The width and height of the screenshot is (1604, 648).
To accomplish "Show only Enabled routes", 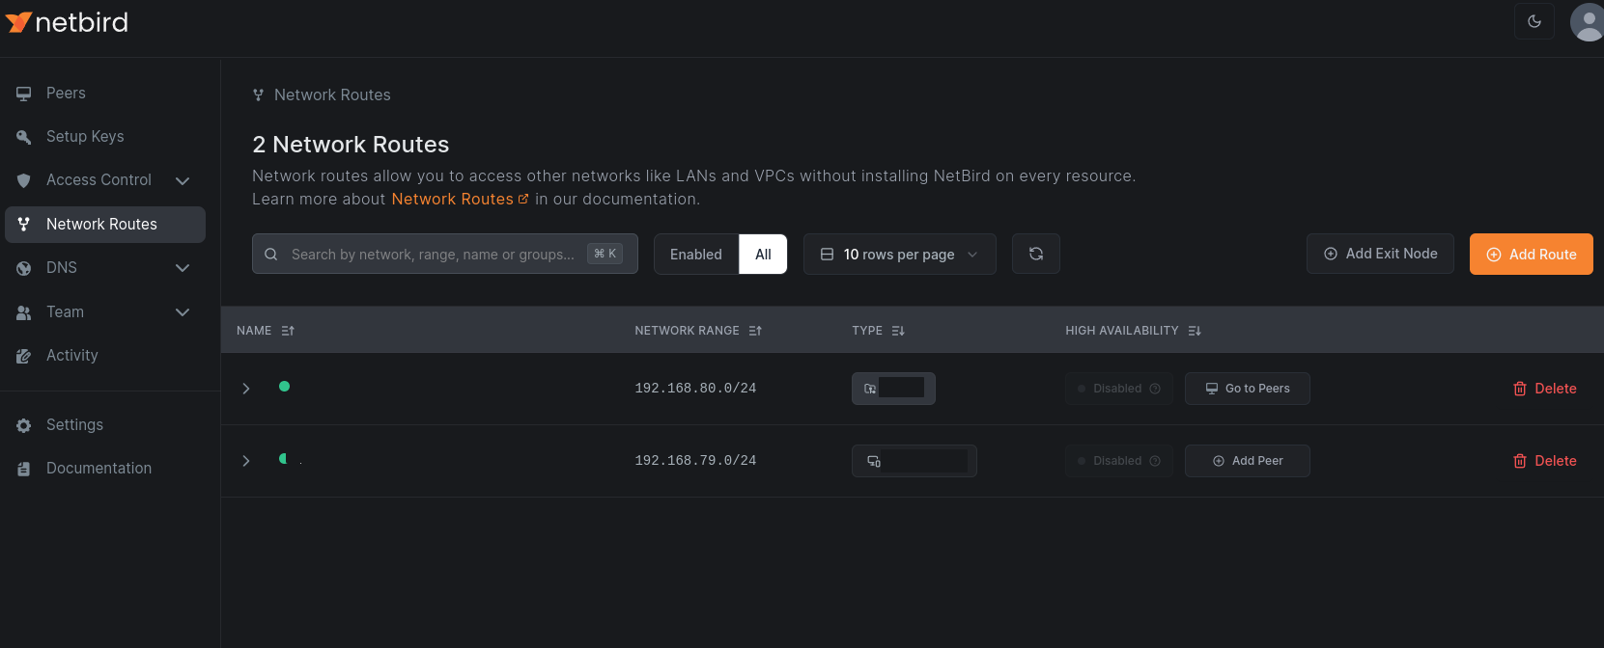I will point(695,255).
